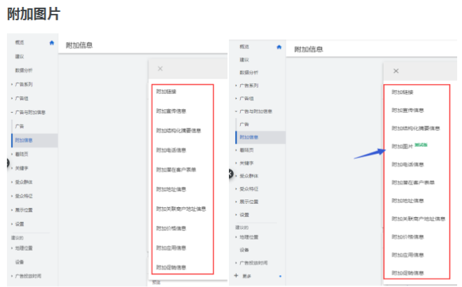Expand 关键字 in the right sidebar

click(236, 163)
